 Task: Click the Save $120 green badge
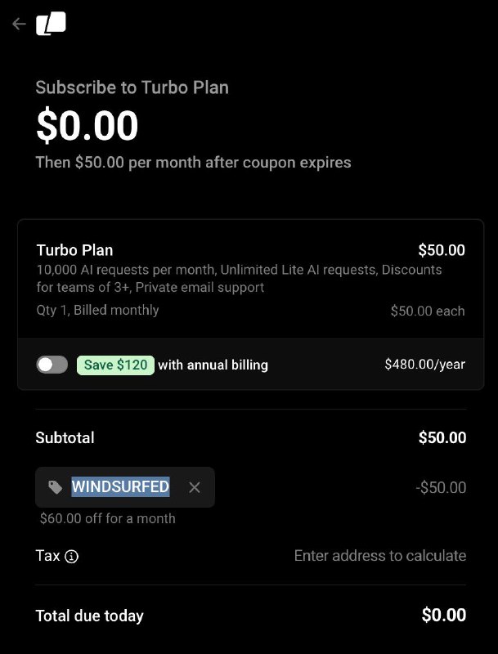[115, 365]
